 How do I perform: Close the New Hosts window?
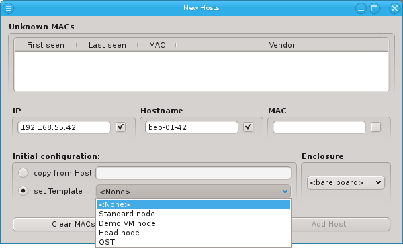point(394,9)
